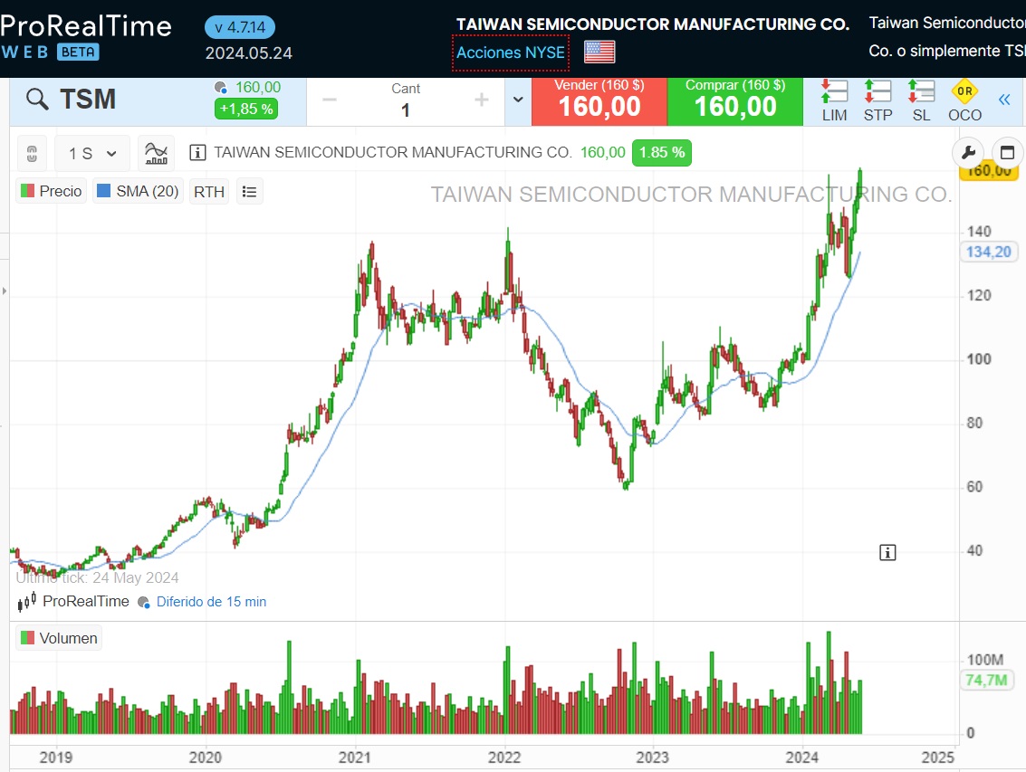Open the 1S timeframe dropdown

pyautogui.click(x=91, y=153)
